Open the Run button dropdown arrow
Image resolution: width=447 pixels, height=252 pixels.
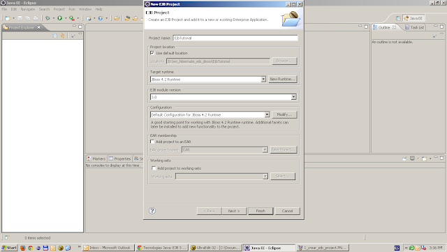(66, 18)
